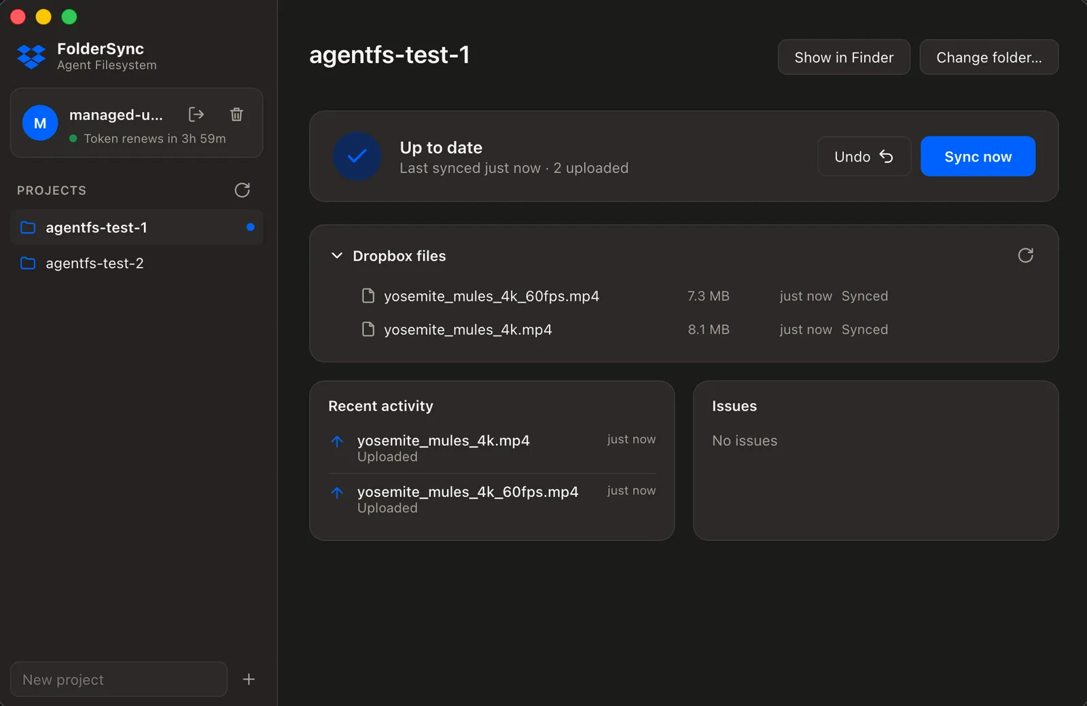This screenshot has width=1087, height=706.
Task: Select the agentfs-test-1 project
Action: click(137, 227)
